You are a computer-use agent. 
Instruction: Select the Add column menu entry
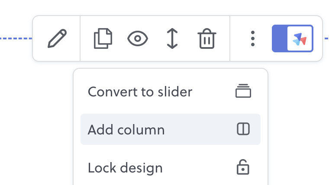click(171, 129)
